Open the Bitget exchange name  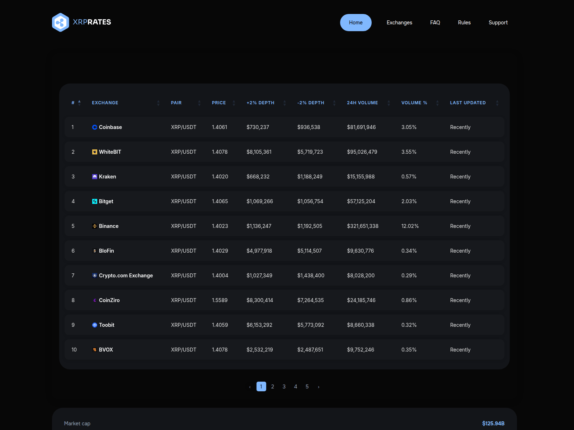106,201
